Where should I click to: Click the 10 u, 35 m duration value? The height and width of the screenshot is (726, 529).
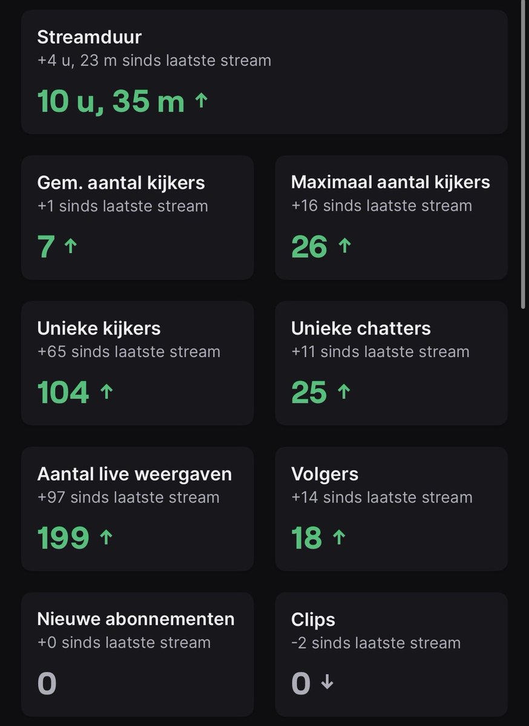[x=111, y=101]
